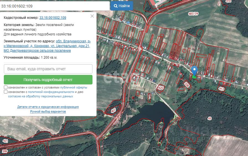The width and height of the screenshot is (248, 156).
Task: Click map label 407
Action: pyautogui.click(x=113, y=110)
